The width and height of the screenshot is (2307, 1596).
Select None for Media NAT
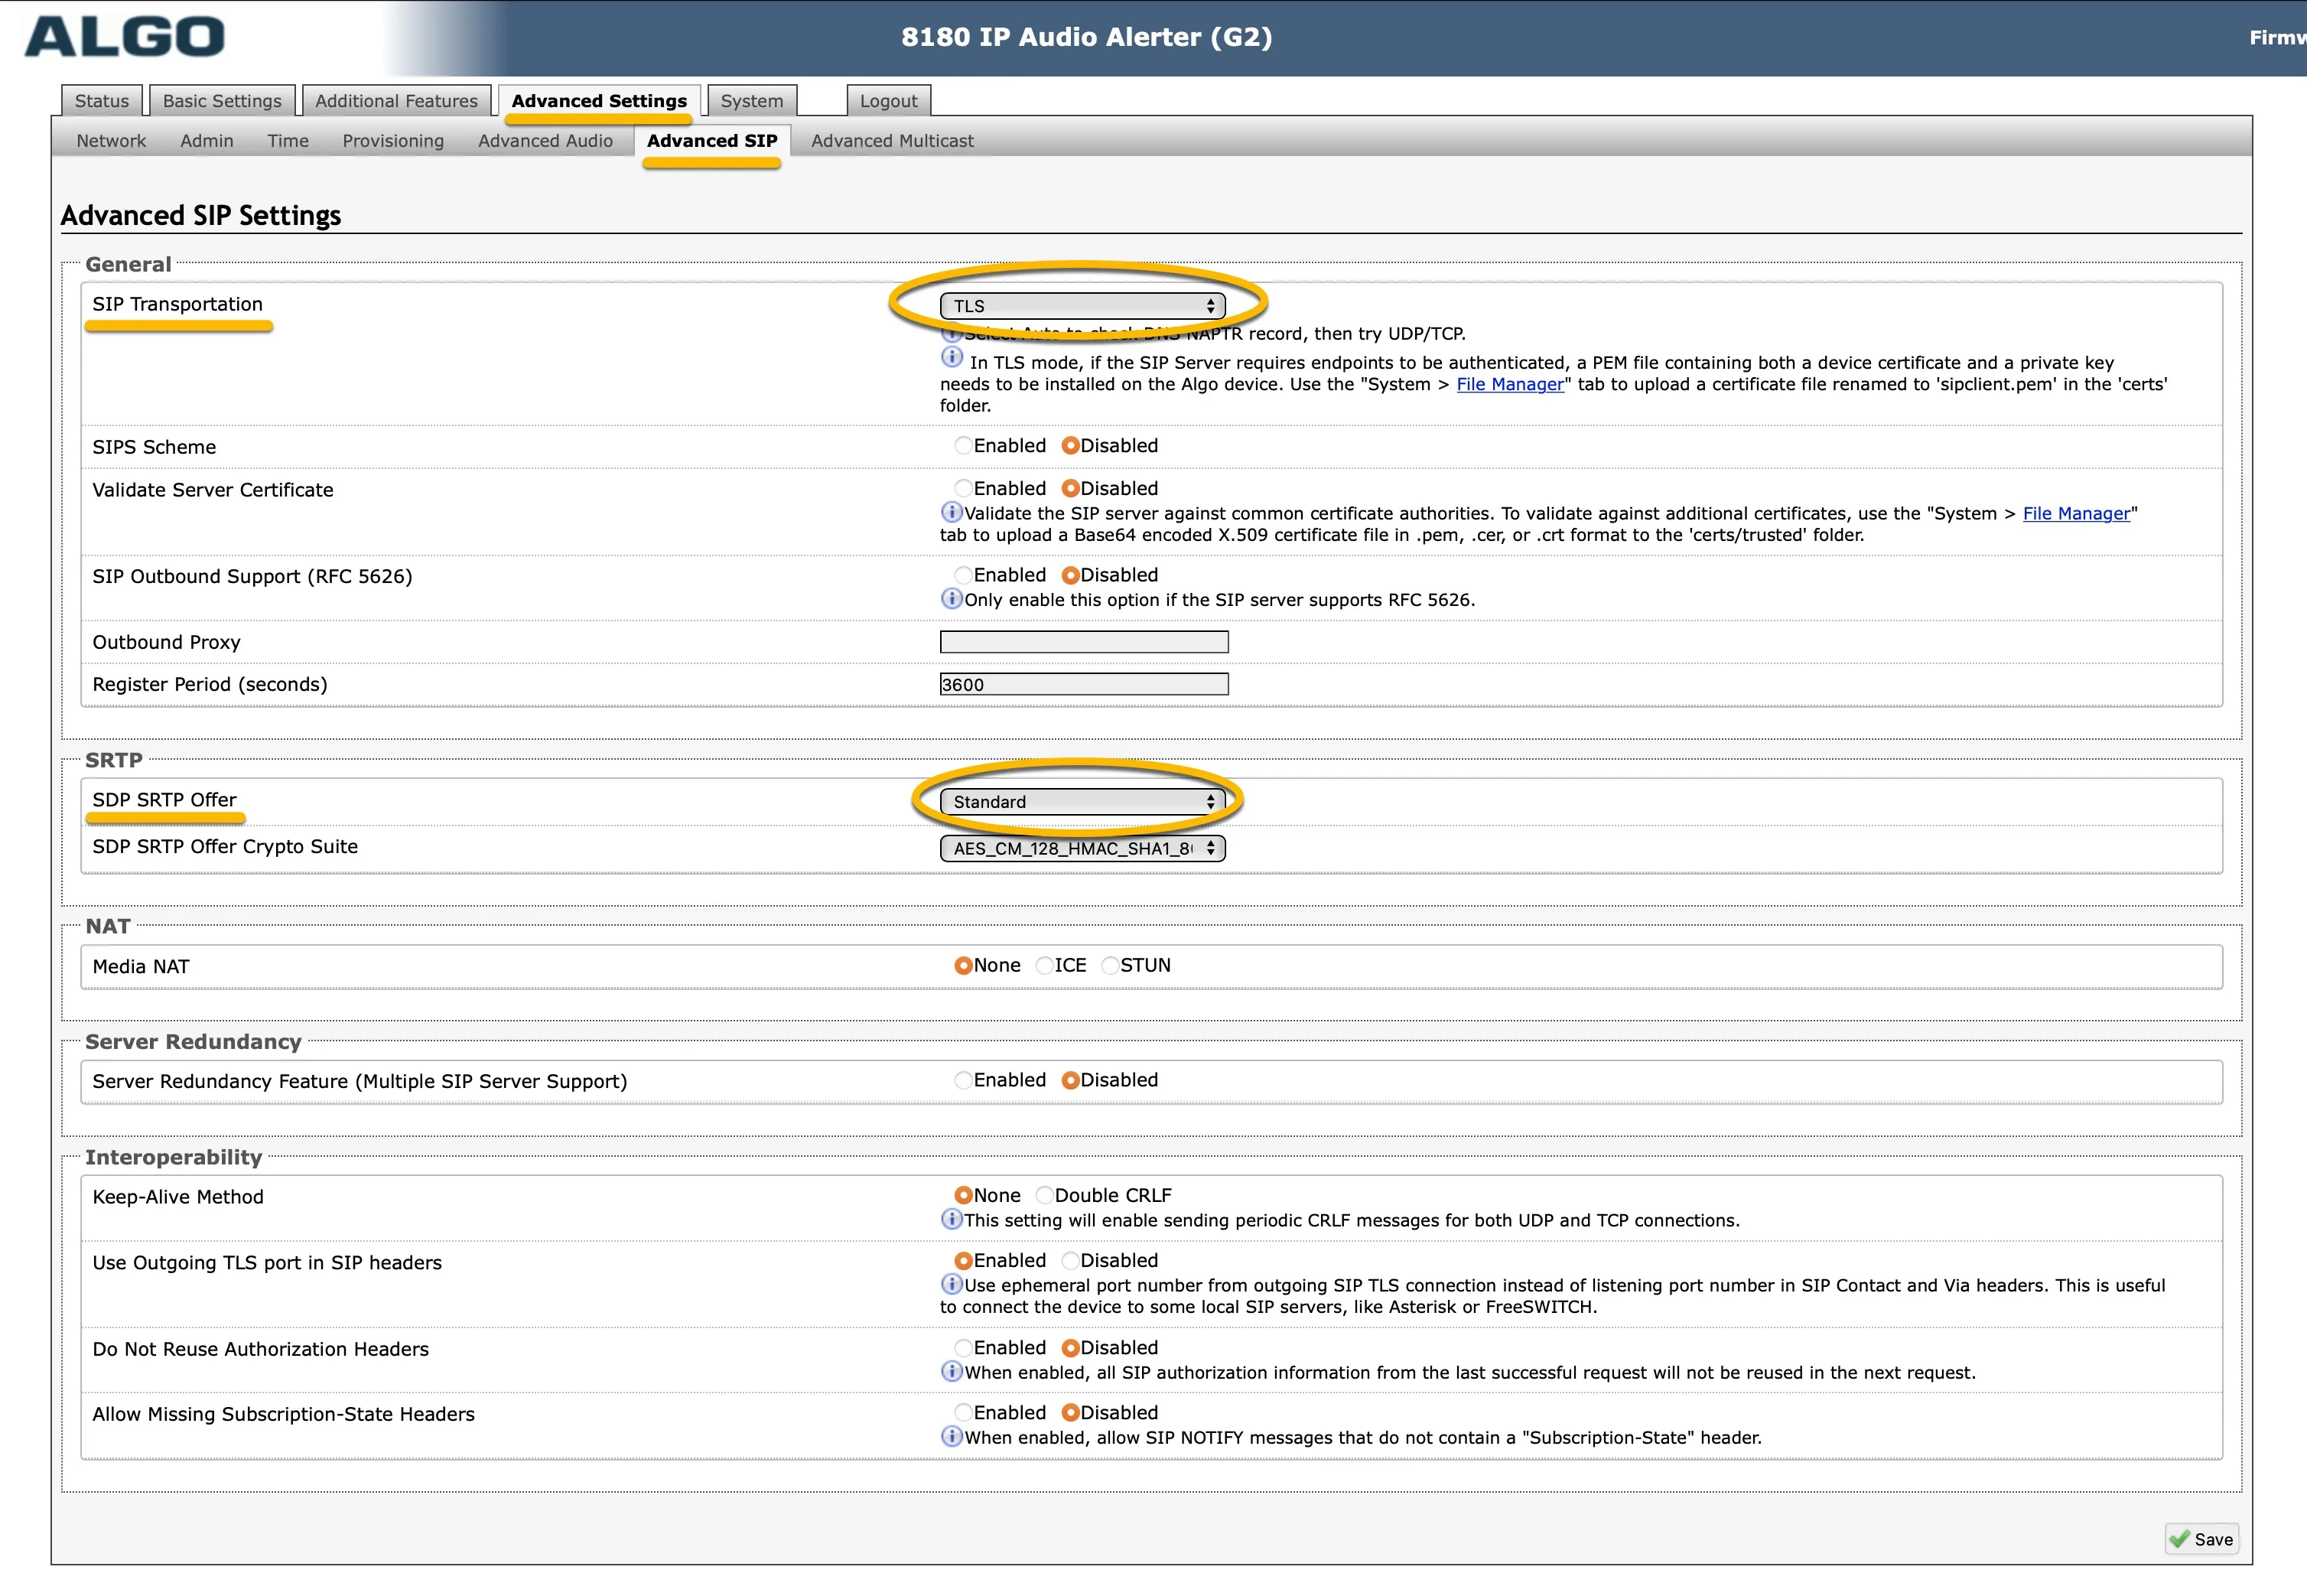(x=964, y=966)
